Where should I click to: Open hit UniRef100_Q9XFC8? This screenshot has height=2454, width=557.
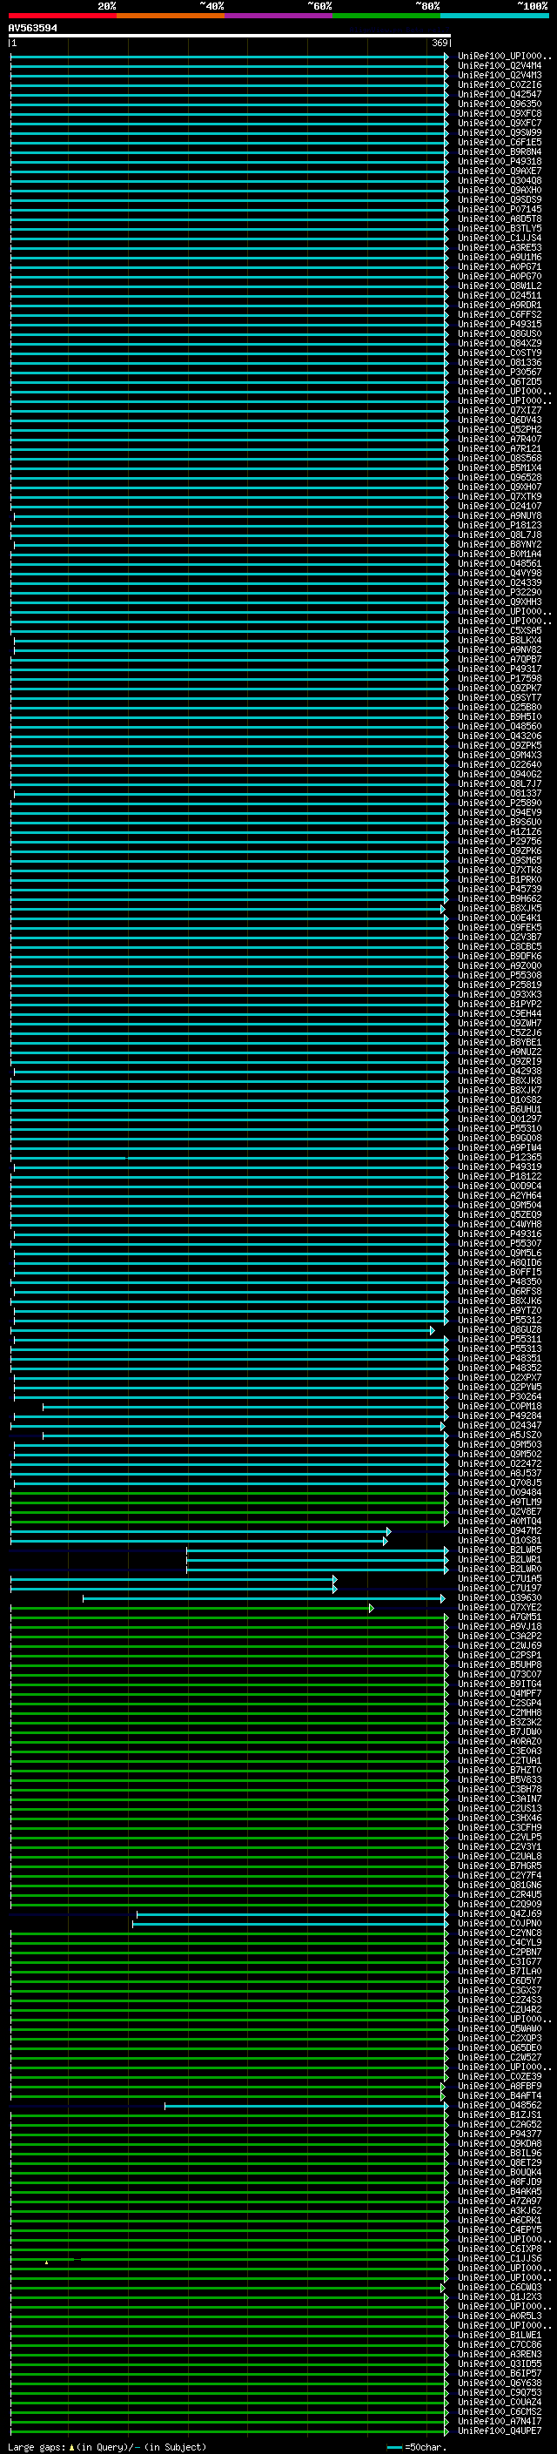(x=500, y=113)
